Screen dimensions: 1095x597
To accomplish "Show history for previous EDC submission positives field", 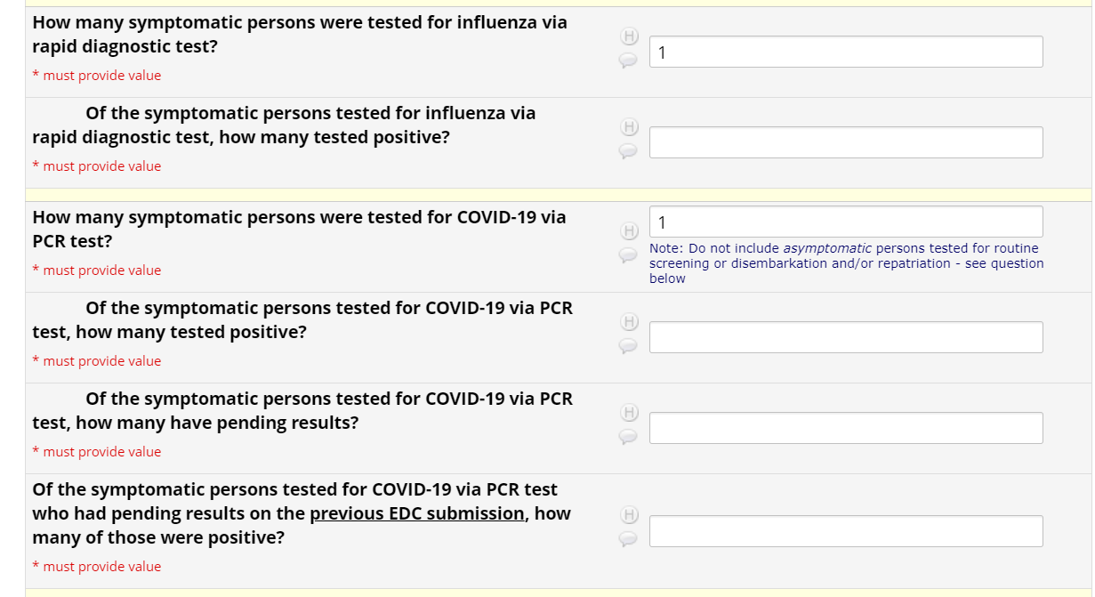I will (x=629, y=515).
